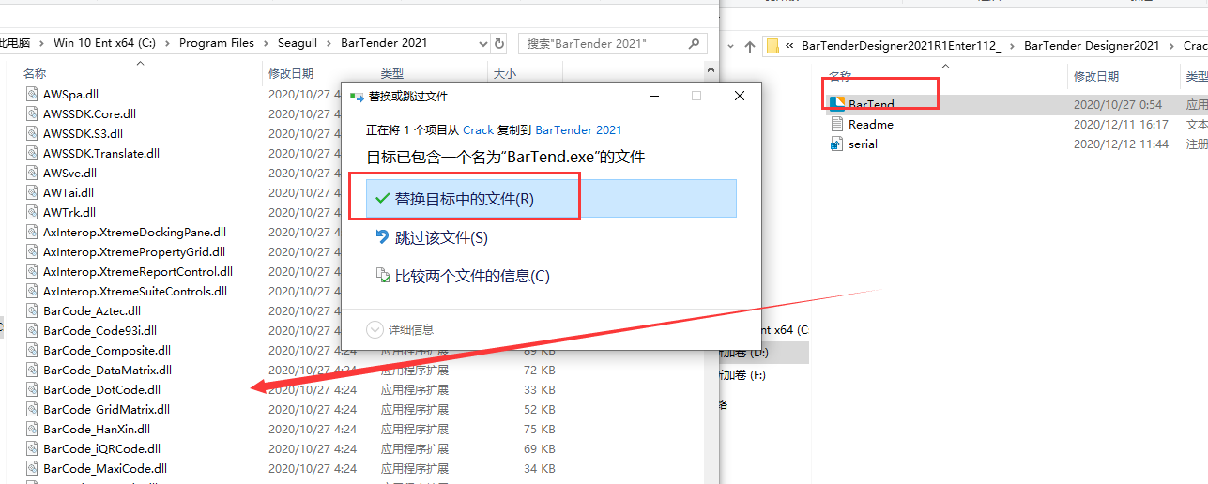
Task: Select AxInterop.XtremeSuiteControls.dll file icon
Action: point(33,291)
